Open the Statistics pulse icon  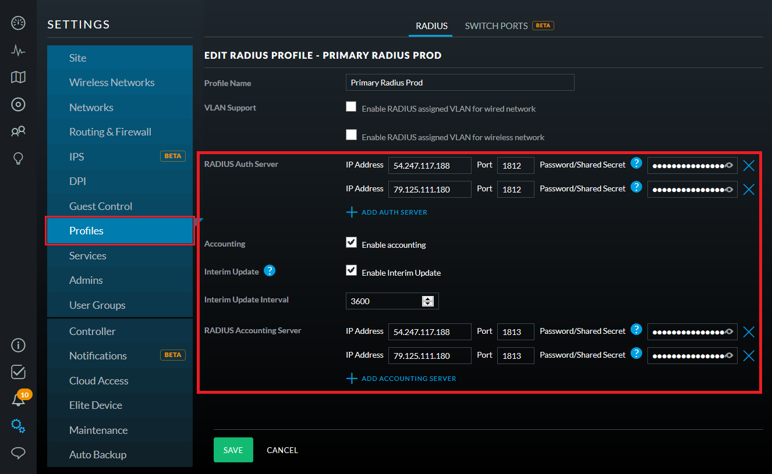coord(18,51)
